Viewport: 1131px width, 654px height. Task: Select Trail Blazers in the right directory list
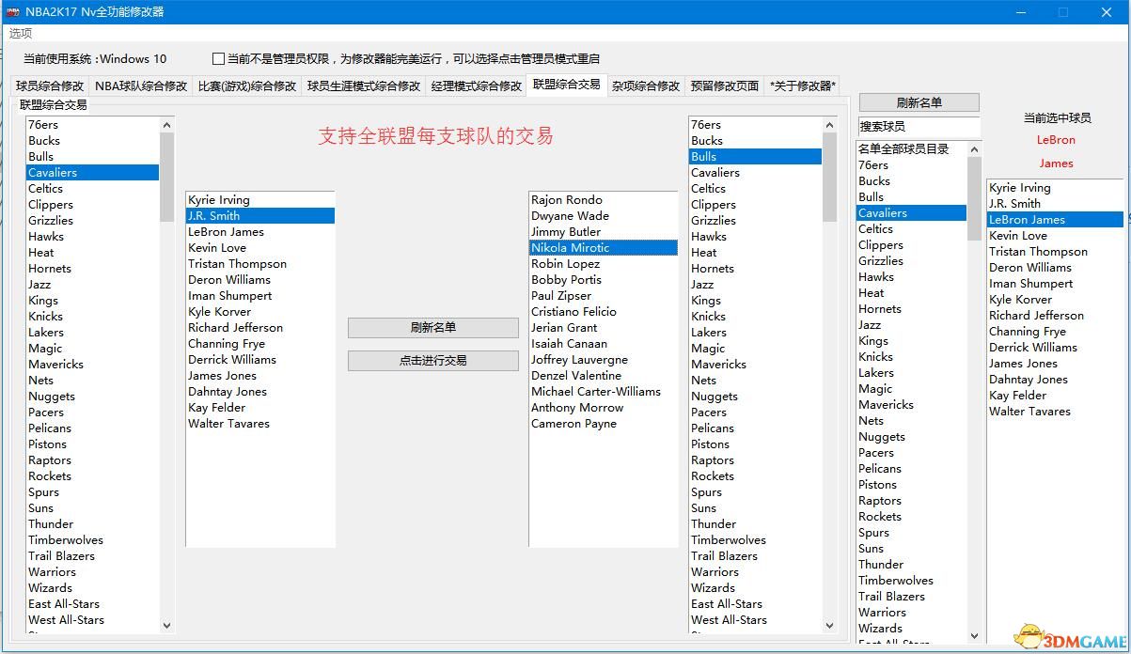[911, 597]
